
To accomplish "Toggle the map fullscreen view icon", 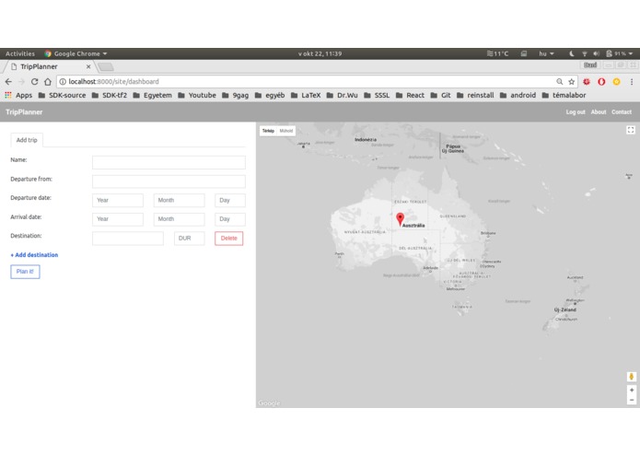I will [631, 130].
